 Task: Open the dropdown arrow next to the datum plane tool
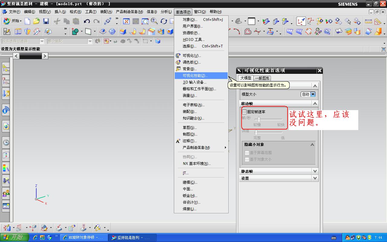95,31
